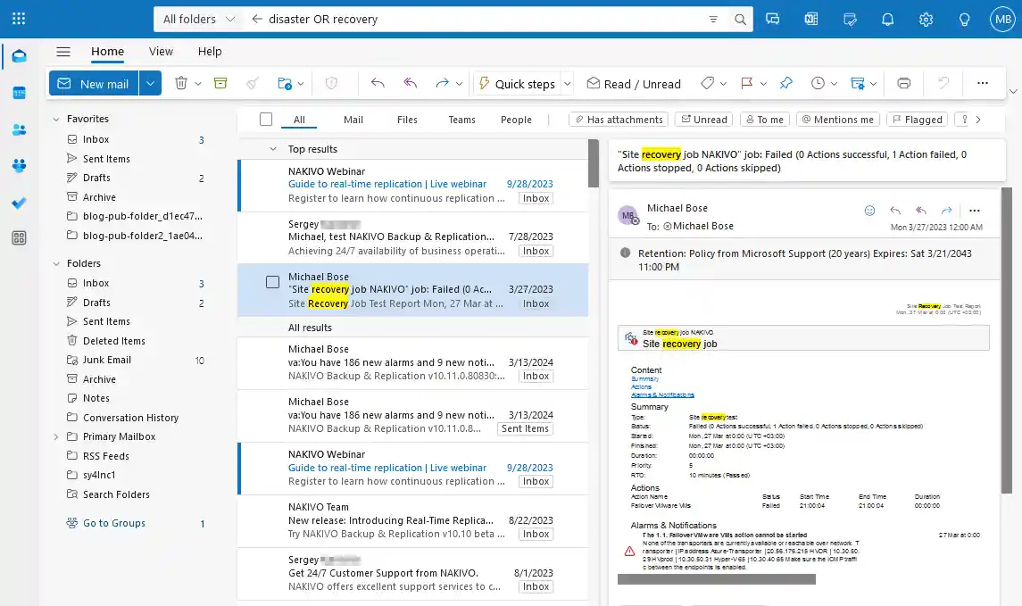The height and width of the screenshot is (606, 1022).
Task: Toggle the To me filter
Action: 765,120
